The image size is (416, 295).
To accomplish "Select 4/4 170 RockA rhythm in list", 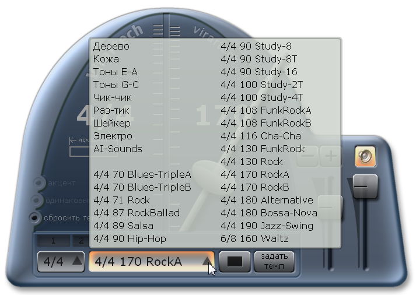I will (x=255, y=174).
